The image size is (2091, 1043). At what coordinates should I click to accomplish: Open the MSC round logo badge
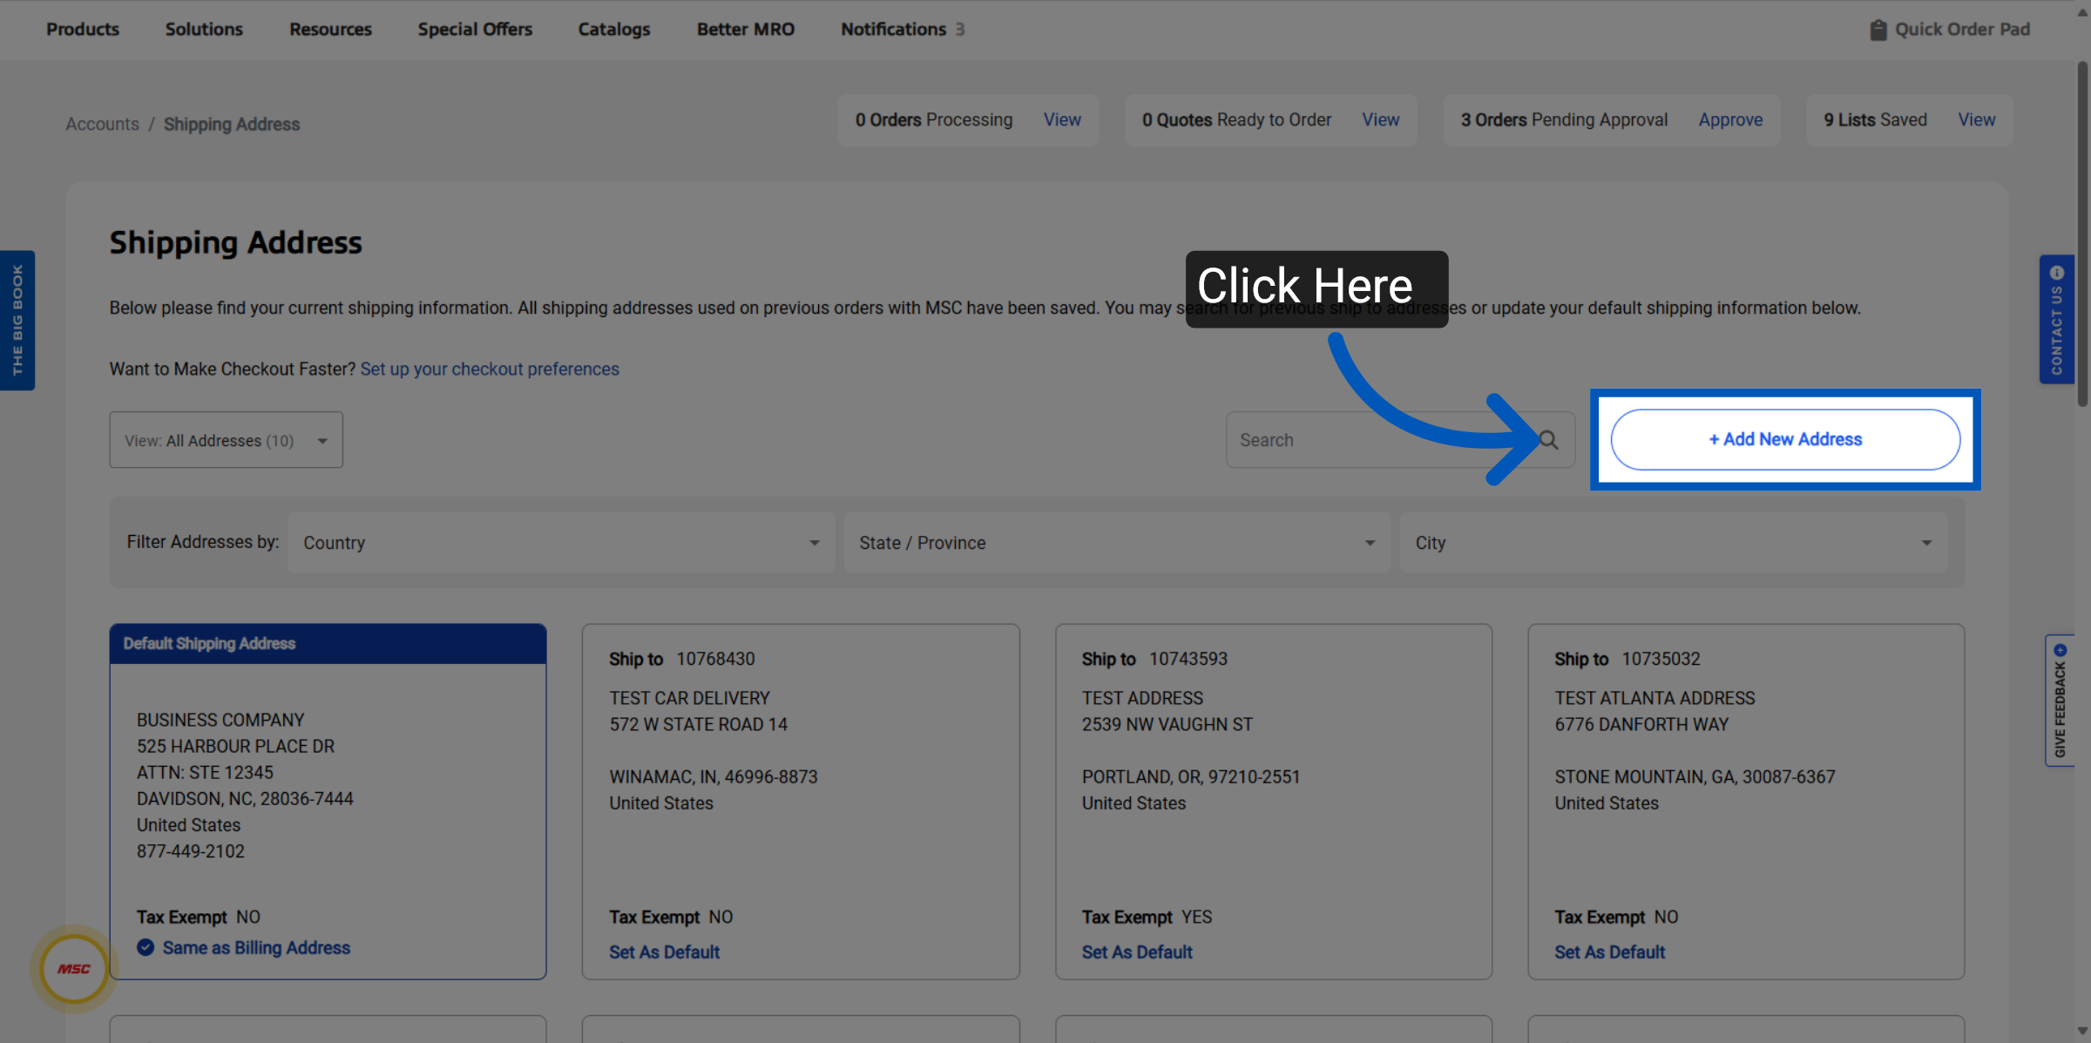[74, 968]
